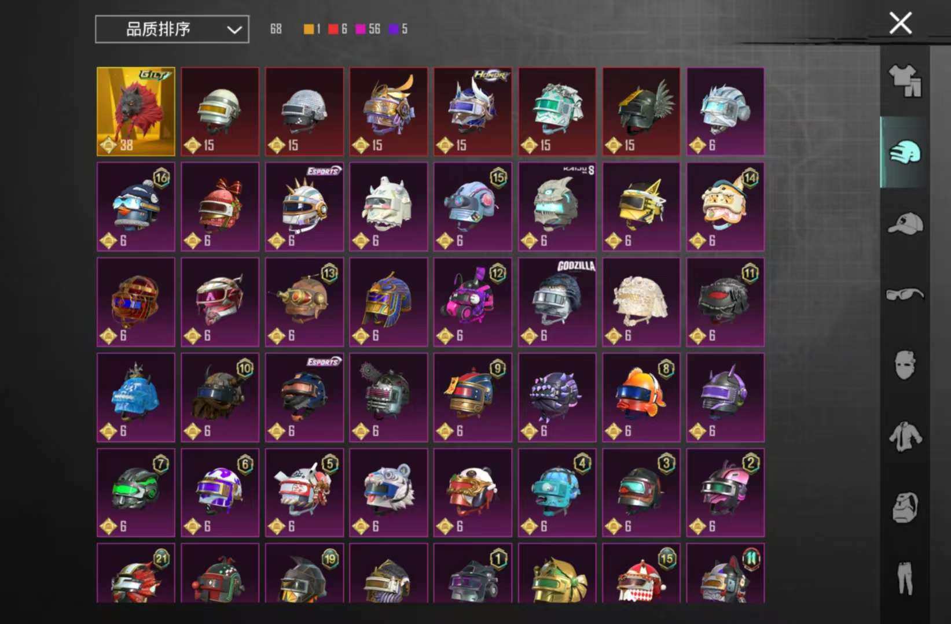
Task: Open the face mask category
Action: pyautogui.click(x=905, y=365)
